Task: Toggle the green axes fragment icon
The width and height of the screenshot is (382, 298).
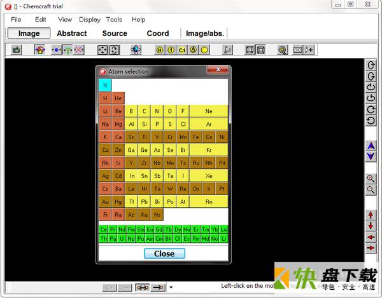Action: point(67,50)
